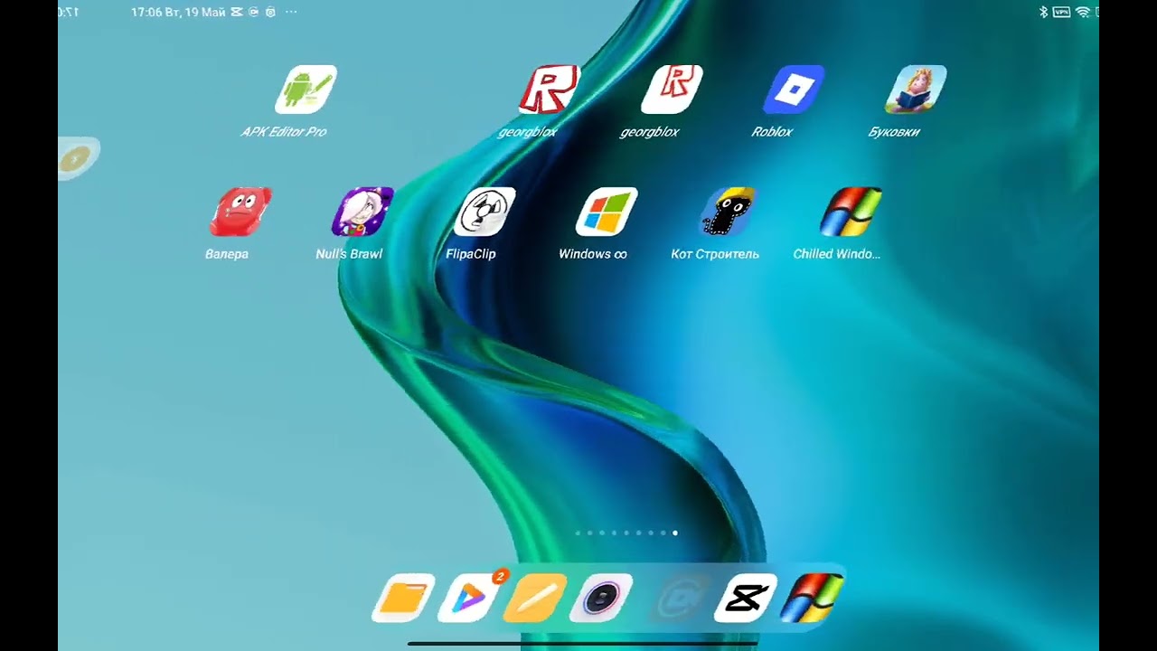Screen dimensions: 1157x651
Task: Tap the '17:06 Вт, 19 Май' clock text
Action: 179,12
